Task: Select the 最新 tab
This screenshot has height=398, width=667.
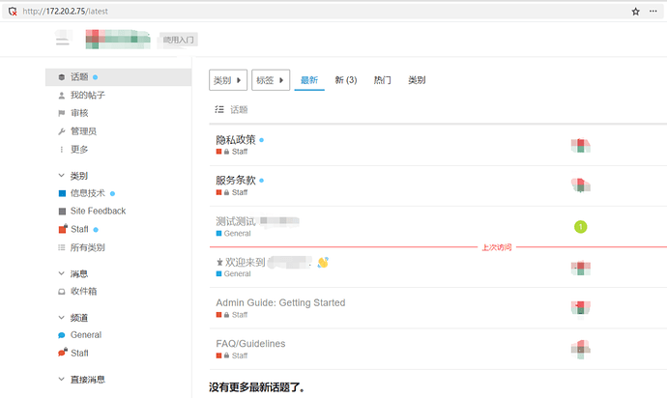Action: pyautogui.click(x=309, y=80)
